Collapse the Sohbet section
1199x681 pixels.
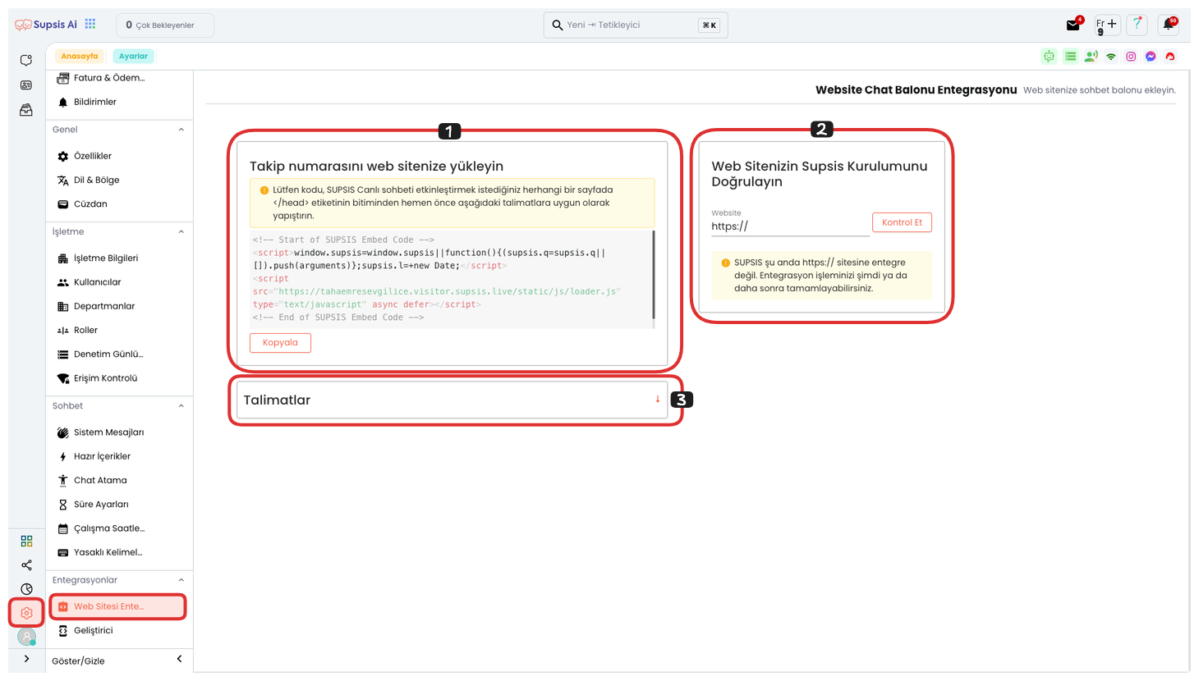click(181, 406)
